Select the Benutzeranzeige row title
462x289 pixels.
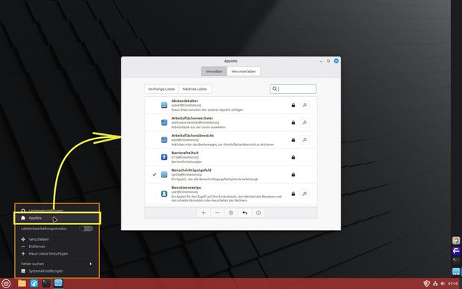point(186,188)
